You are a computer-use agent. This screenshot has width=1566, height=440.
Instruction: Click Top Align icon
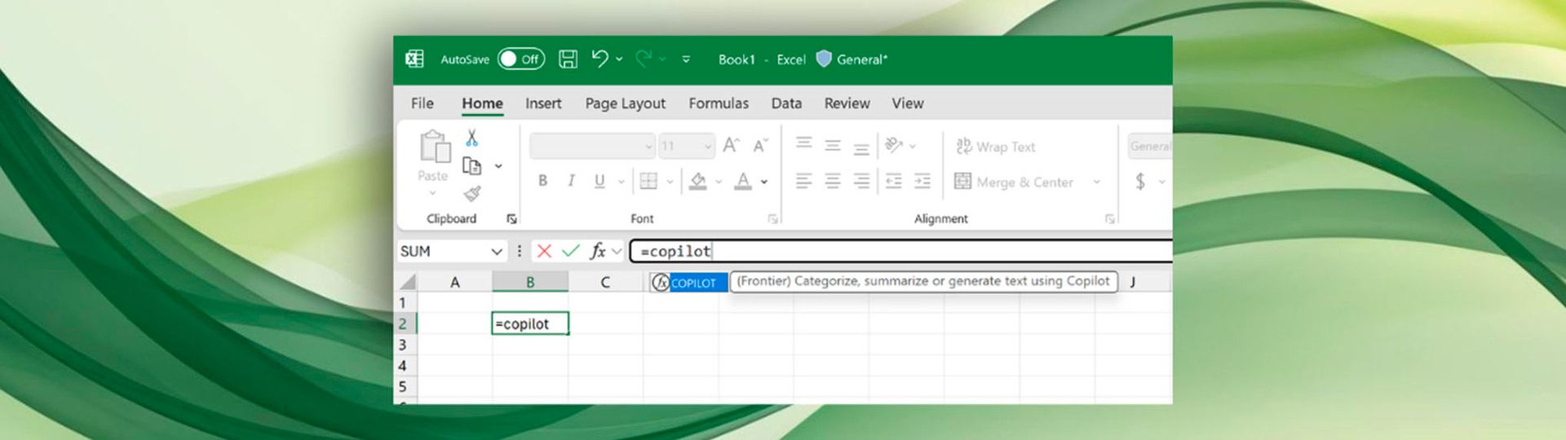[x=804, y=144]
